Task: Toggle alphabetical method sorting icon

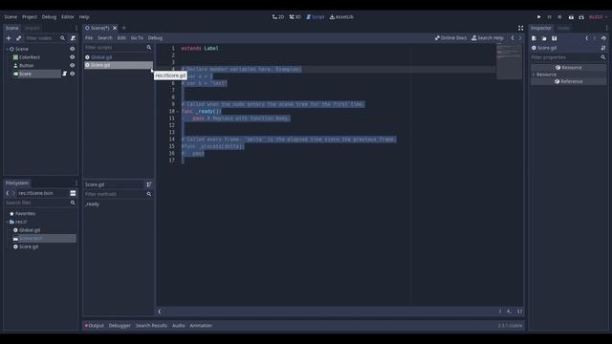Action: (149, 184)
